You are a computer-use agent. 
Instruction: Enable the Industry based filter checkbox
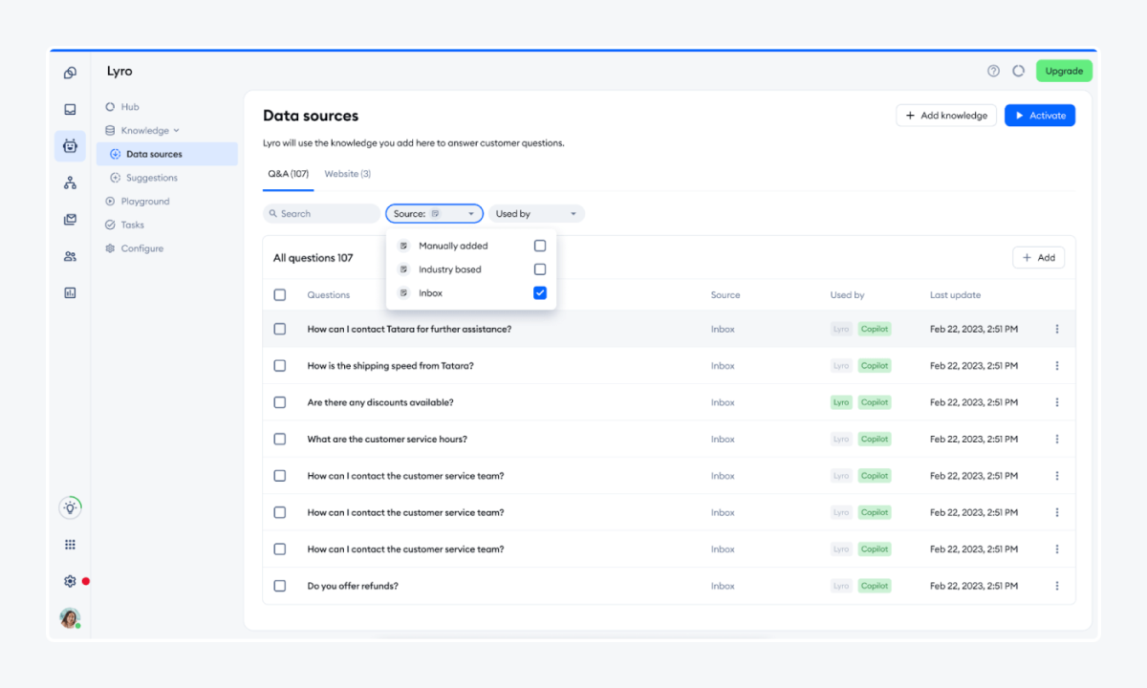539,269
